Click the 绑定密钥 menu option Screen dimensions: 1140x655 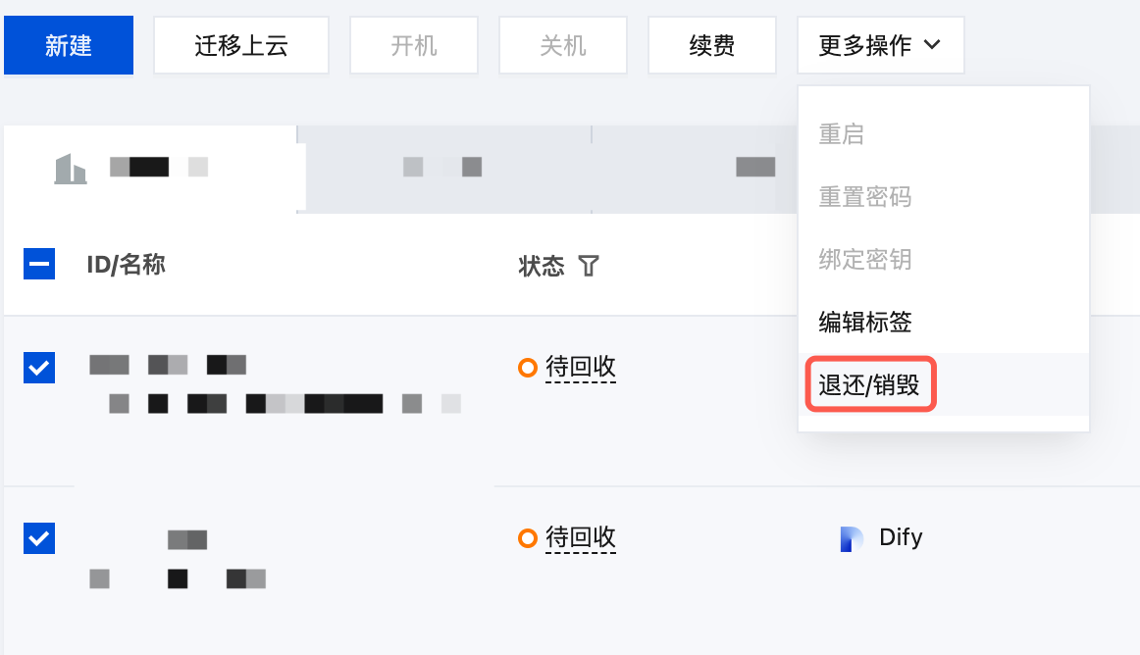[865, 260]
